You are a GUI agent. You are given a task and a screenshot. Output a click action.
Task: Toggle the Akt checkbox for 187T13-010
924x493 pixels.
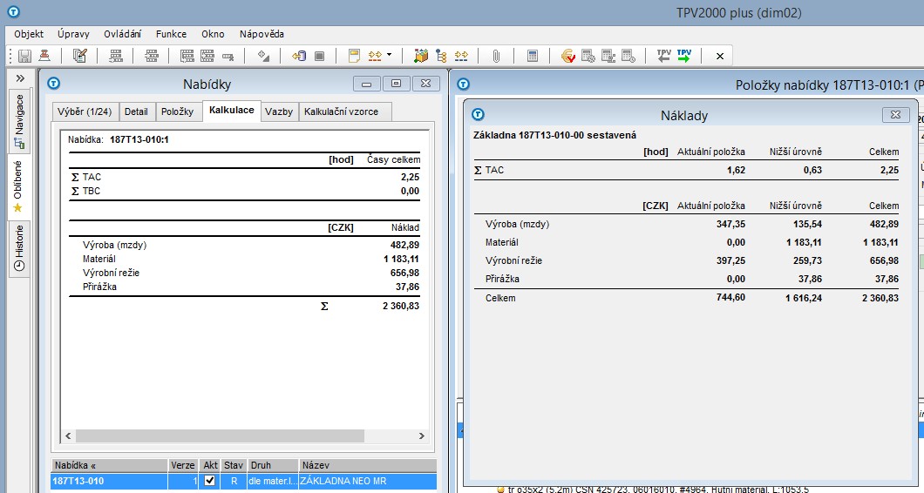209,481
